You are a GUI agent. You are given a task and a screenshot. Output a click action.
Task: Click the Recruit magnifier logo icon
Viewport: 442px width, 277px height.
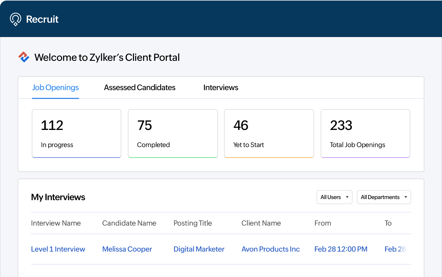tap(16, 19)
